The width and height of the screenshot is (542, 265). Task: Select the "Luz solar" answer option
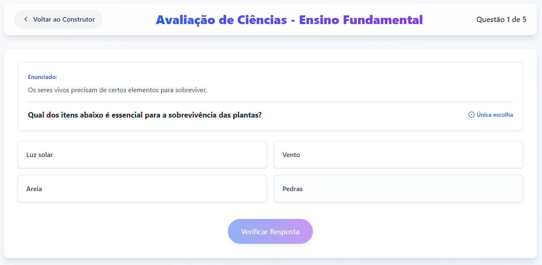(142, 155)
